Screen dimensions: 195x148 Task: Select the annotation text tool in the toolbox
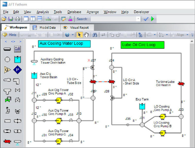coord(18,49)
